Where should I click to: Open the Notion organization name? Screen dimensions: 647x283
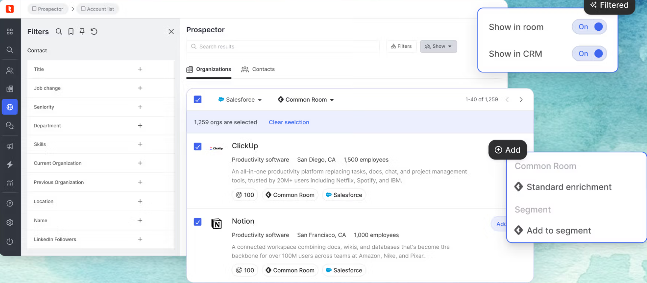(x=243, y=221)
